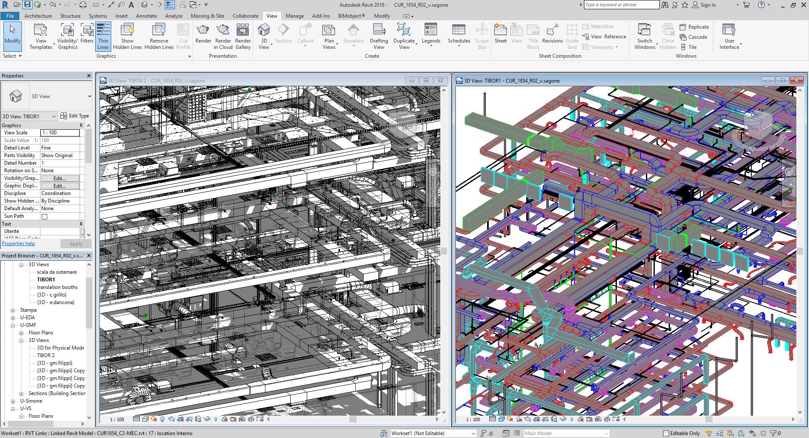Image resolution: width=809 pixels, height=438 pixels.
Task: Toggle Thin Lines display
Action: [103, 37]
